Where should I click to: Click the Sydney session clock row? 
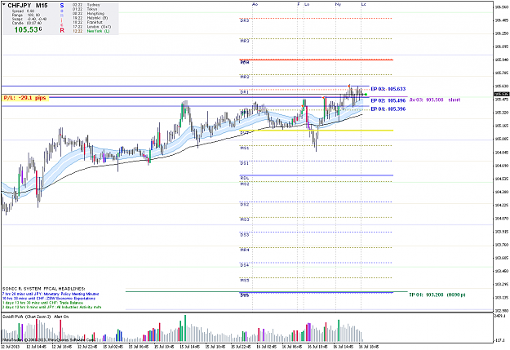coord(86,5)
